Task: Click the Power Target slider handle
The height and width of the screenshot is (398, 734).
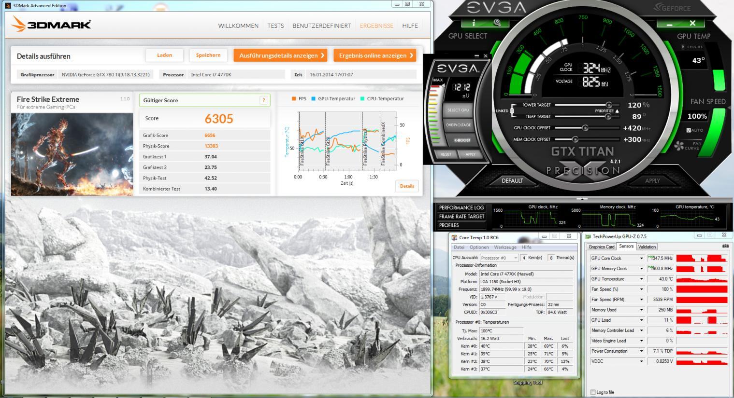Action: point(609,105)
